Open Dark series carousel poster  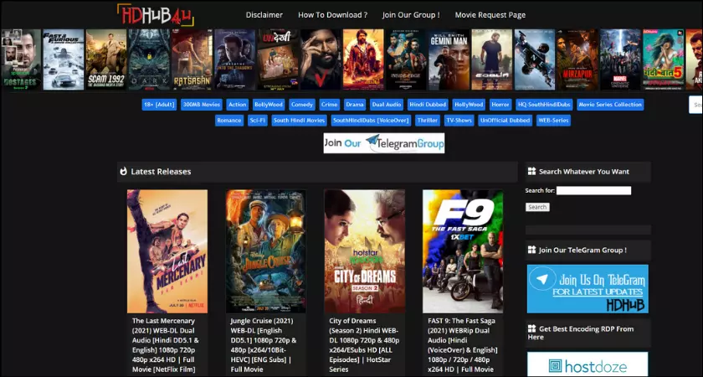point(149,59)
